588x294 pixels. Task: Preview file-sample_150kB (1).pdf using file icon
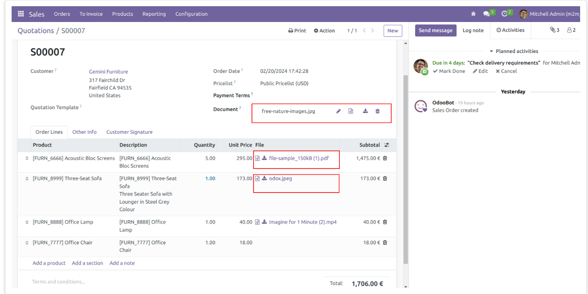click(x=257, y=158)
